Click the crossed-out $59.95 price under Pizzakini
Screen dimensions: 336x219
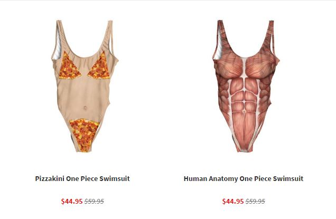point(94,201)
